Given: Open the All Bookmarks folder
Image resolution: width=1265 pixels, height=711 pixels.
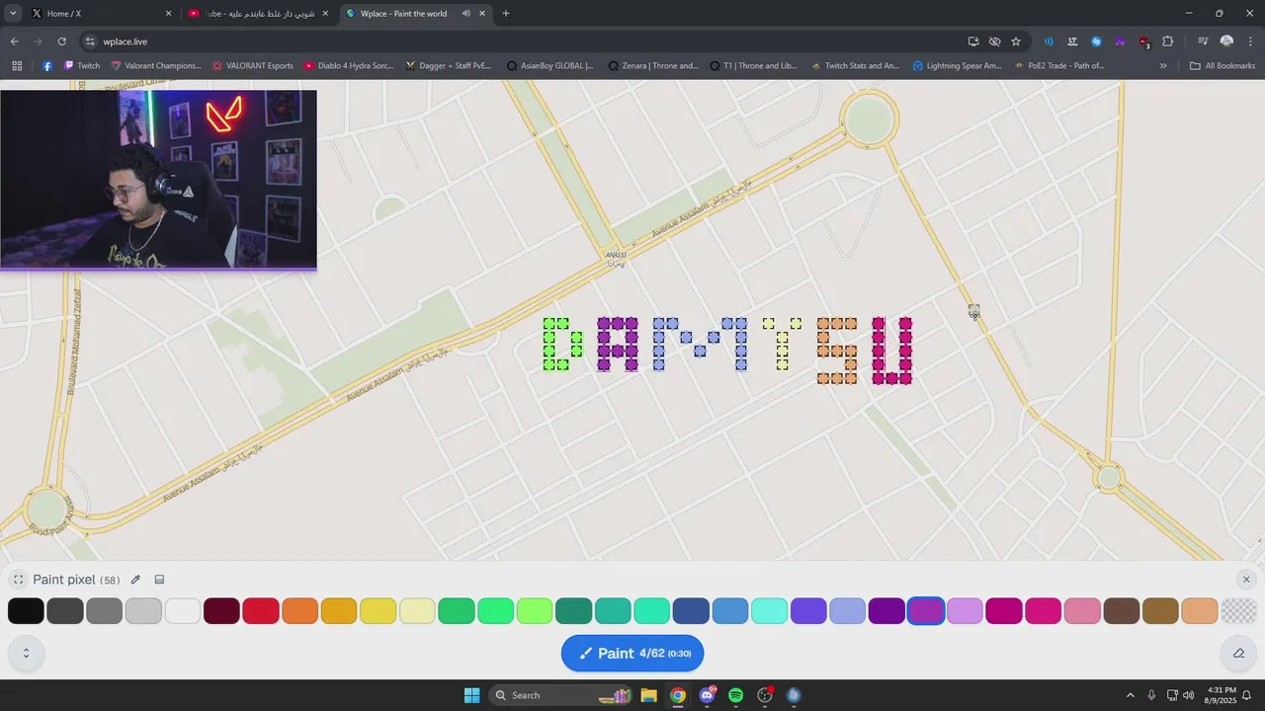Looking at the screenshot, I should pos(1223,66).
